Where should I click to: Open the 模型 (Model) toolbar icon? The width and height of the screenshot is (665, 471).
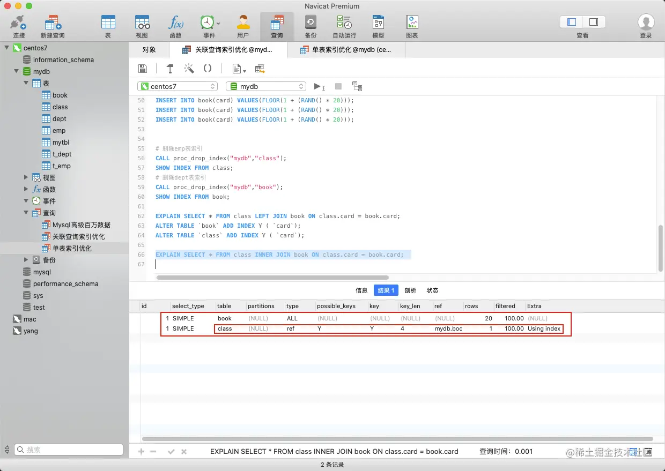(x=378, y=23)
